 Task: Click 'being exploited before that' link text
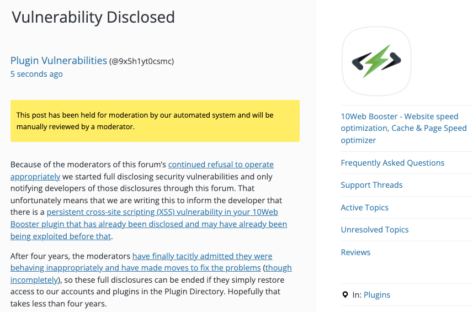pyautogui.click(x=61, y=236)
